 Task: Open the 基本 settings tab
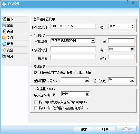(14, 19)
